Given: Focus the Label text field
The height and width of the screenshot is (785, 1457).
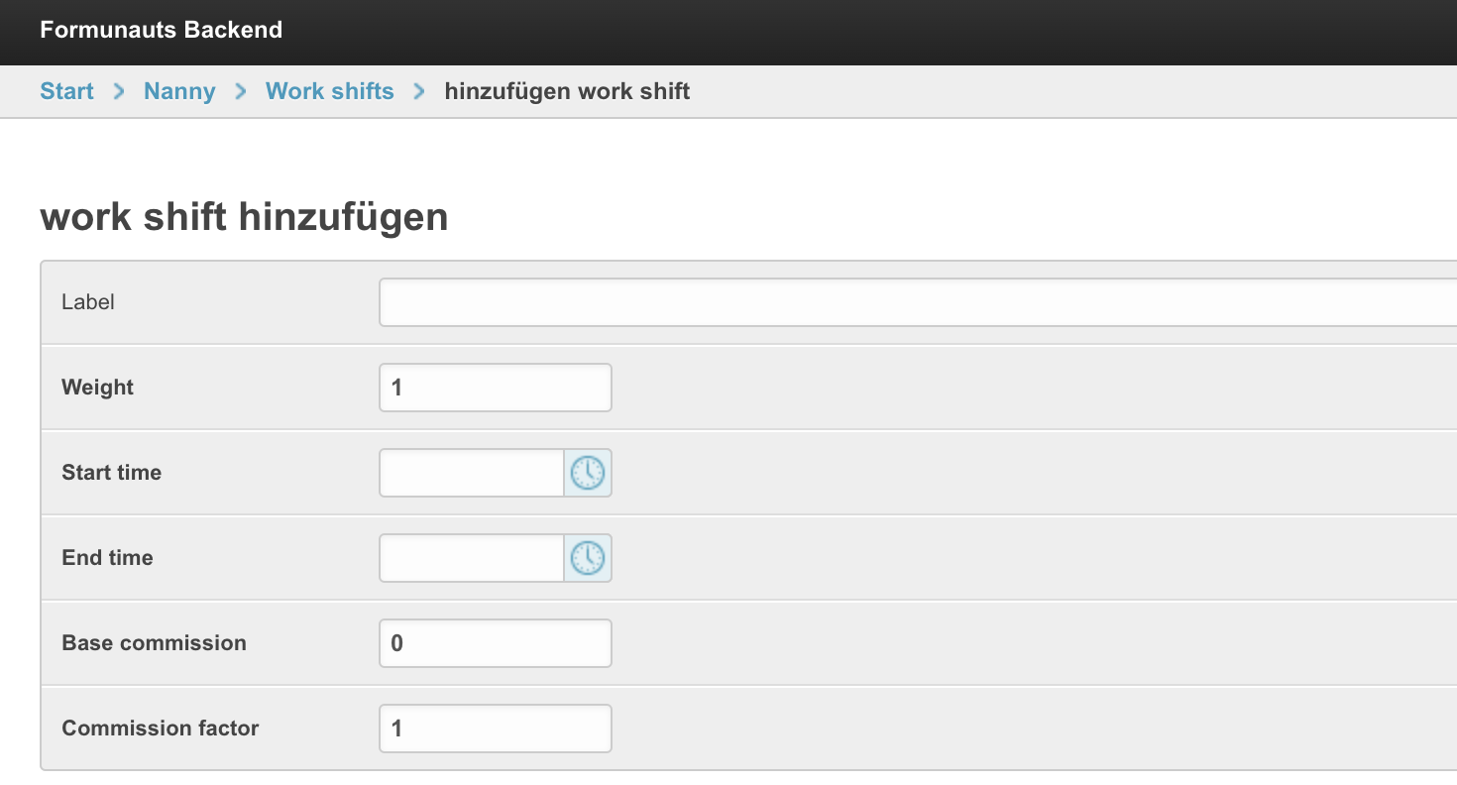Looking at the screenshot, I should tap(918, 302).
